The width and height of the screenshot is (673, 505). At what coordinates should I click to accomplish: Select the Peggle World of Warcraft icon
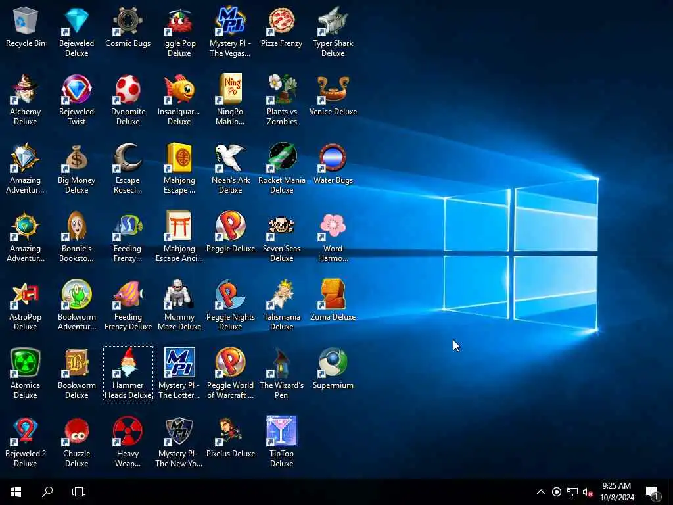231,362
